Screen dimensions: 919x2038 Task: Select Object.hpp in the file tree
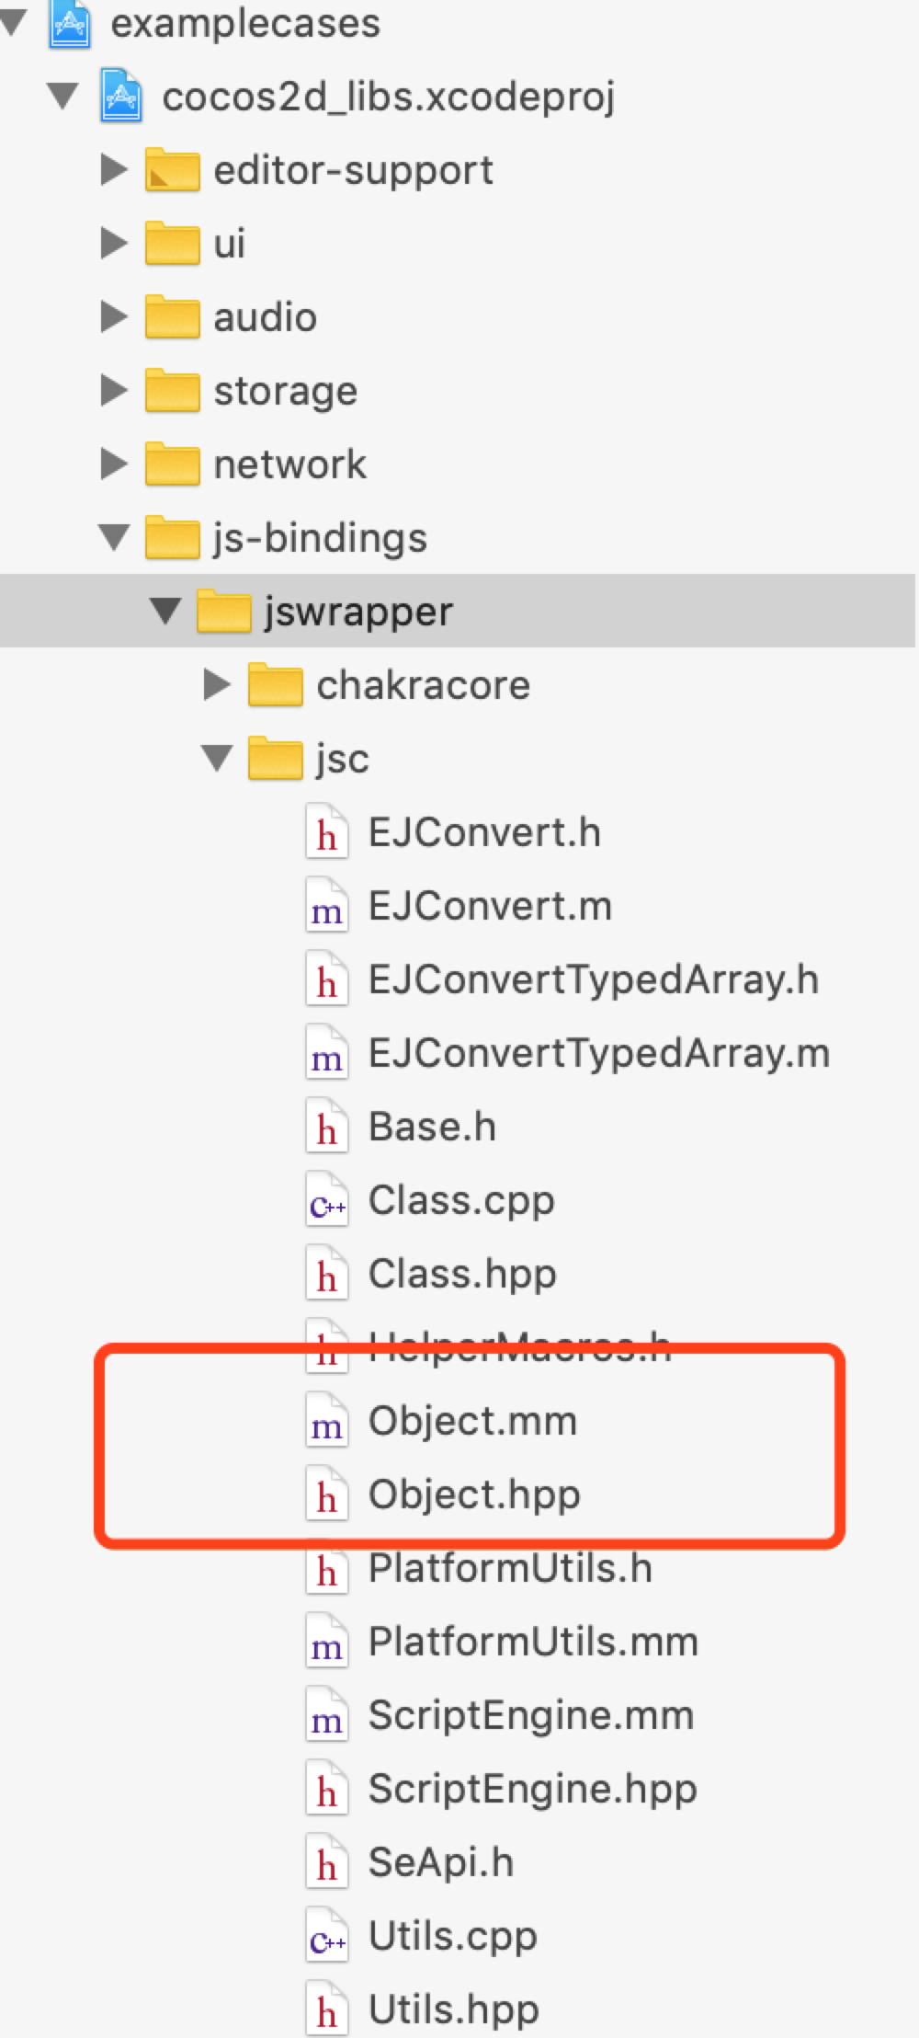pyautogui.click(x=473, y=1495)
